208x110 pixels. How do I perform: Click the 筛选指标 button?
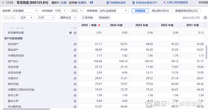[104, 17]
